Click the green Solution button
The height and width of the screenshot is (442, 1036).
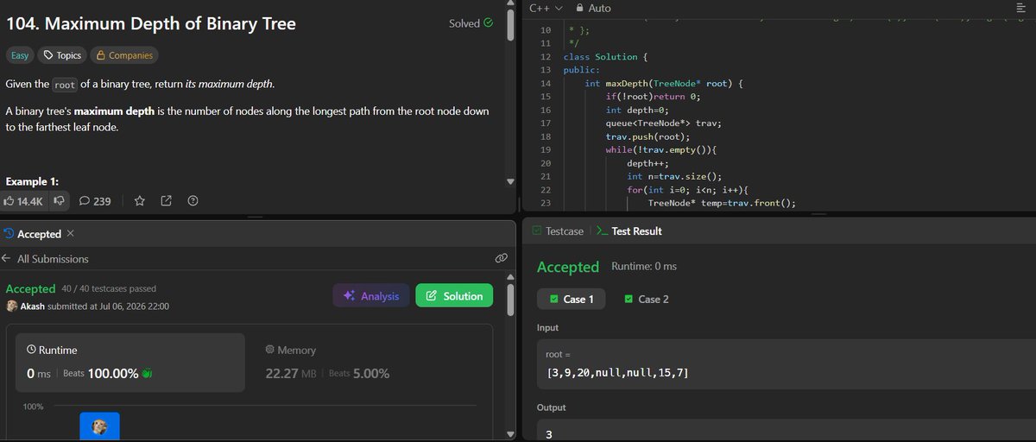pos(454,295)
